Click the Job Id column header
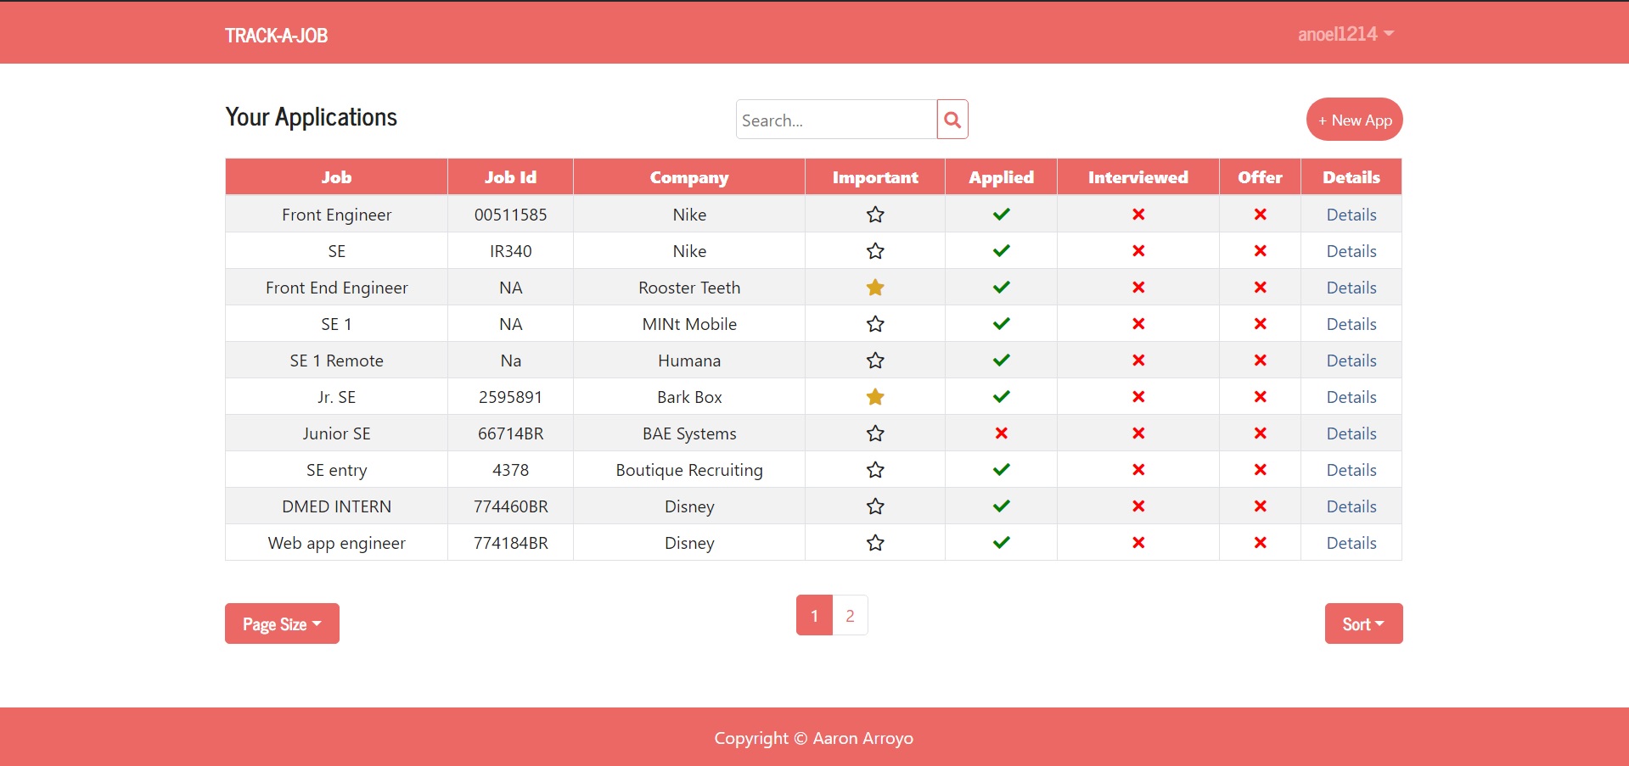Image resolution: width=1629 pixels, height=766 pixels. click(x=510, y=177)
